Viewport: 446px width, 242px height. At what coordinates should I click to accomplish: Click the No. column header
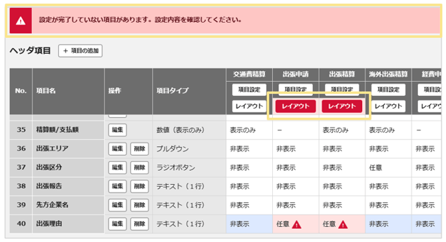click(21, 91)
